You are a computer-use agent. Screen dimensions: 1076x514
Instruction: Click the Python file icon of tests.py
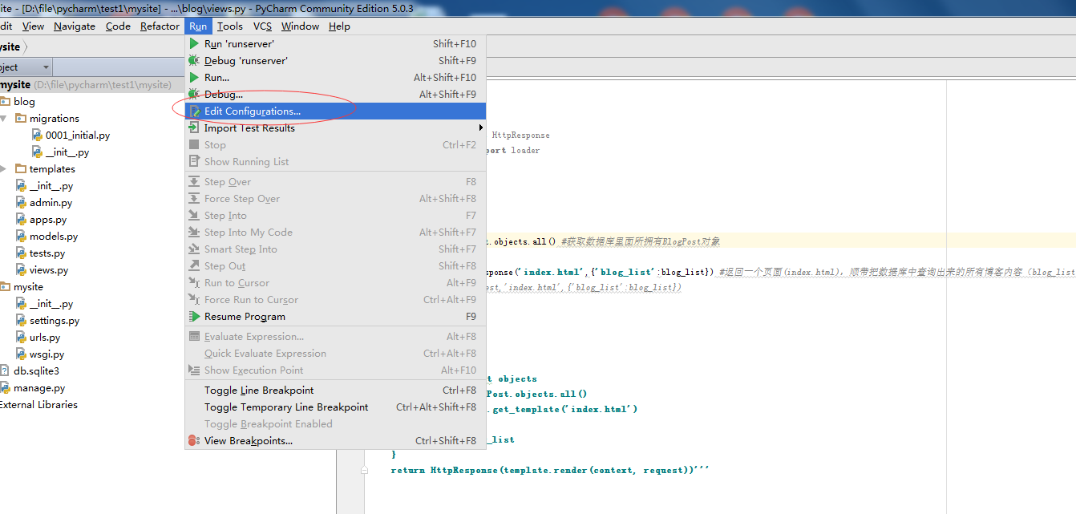pos(22,253)
